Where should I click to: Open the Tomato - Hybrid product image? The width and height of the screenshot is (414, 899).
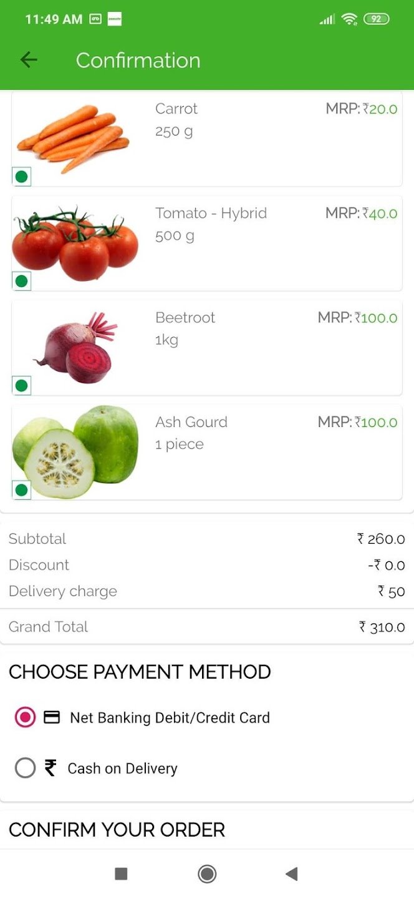pos(75,245)
